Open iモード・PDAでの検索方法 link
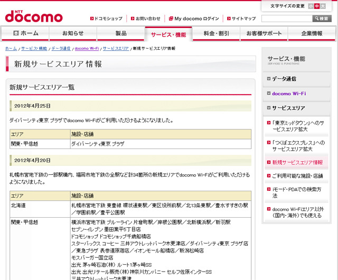Screen dimensions: 338x280 (x=297, y=193)
